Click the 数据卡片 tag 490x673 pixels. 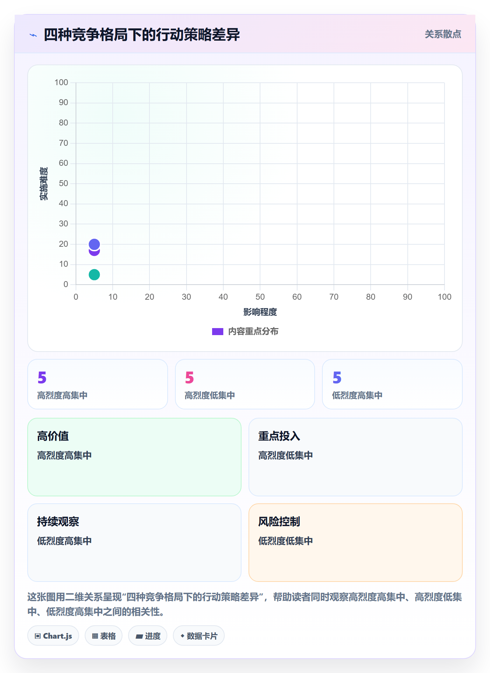click(x=199, y=636)
